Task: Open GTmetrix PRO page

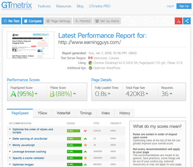Action: pyautogui.click(x=100, y=6)
